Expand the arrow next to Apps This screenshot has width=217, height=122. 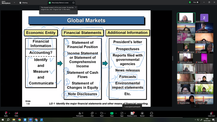(125, 113)
